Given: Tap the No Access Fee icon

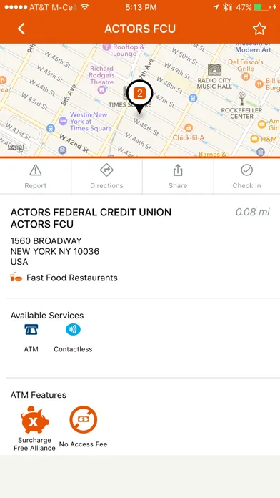Looking at the screenshot, I should (84, 419).
